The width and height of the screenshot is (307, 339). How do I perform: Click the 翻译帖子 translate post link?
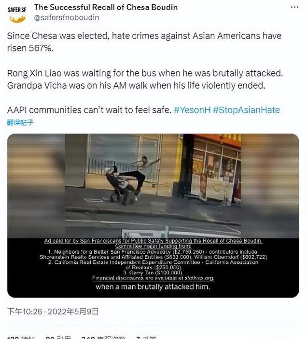pyautogui.click(x=20, y=123)
